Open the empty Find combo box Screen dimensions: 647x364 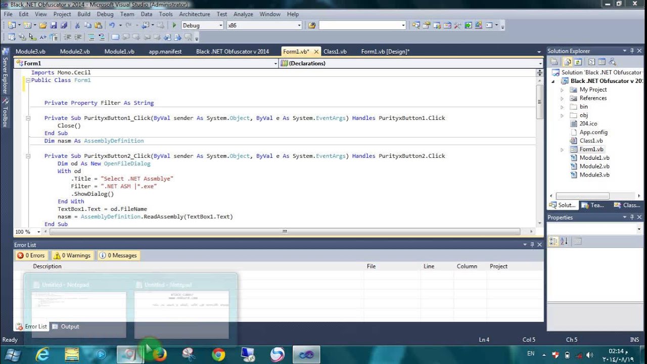(x=362, y=25)
